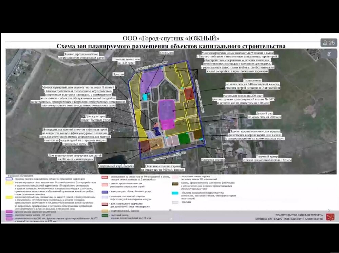Click the muted microphone icon
This screenshot has height=253, width=339.
pos(328,54)
